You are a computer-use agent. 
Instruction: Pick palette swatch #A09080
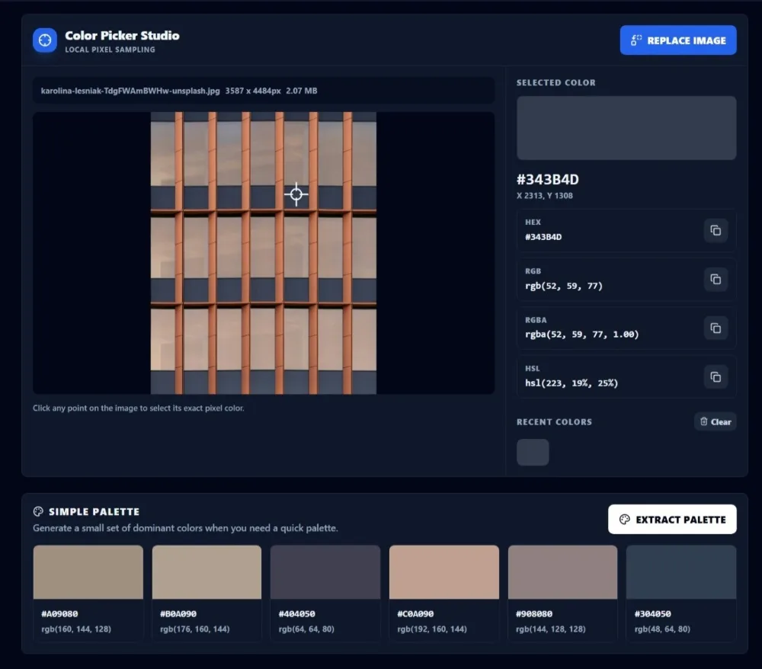pos(88,572)
